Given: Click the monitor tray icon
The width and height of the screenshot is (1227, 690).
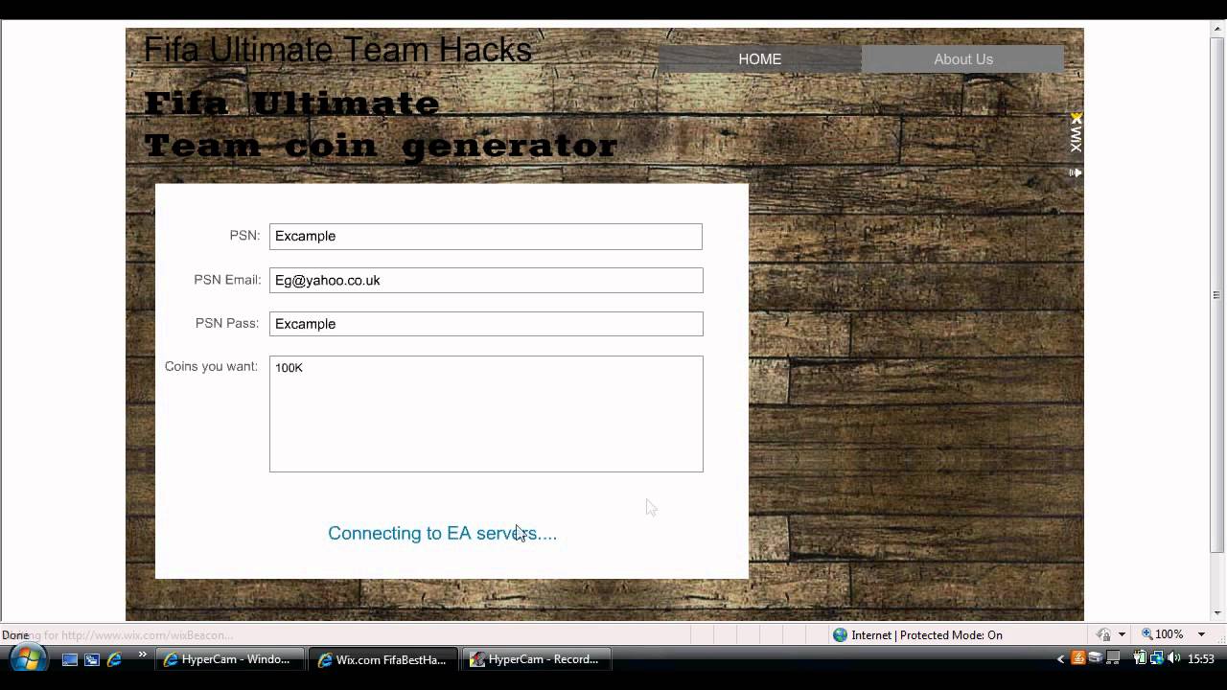Looking at the screenshot, I should point(1113,658).
